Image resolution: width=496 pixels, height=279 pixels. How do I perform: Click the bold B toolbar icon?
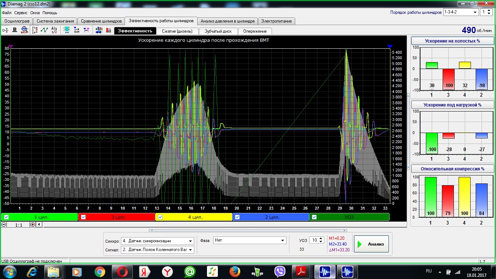15,30
